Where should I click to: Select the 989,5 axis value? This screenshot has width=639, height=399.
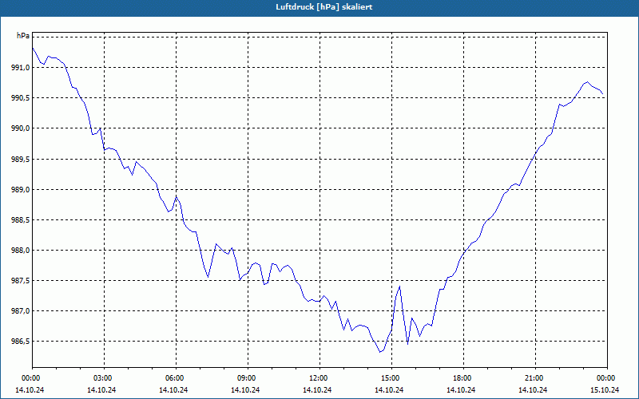pyautogui.click(x=21, y=159)
